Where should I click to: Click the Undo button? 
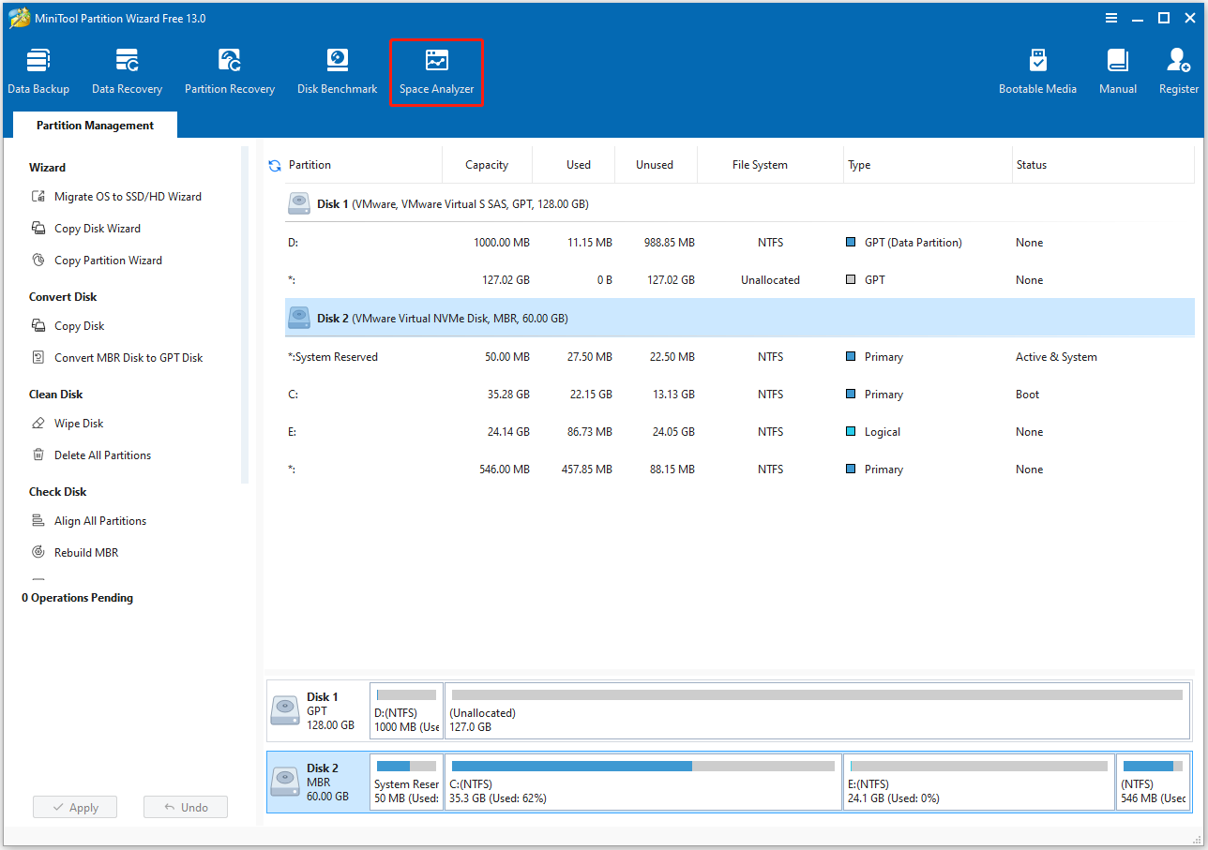(185, 807)
